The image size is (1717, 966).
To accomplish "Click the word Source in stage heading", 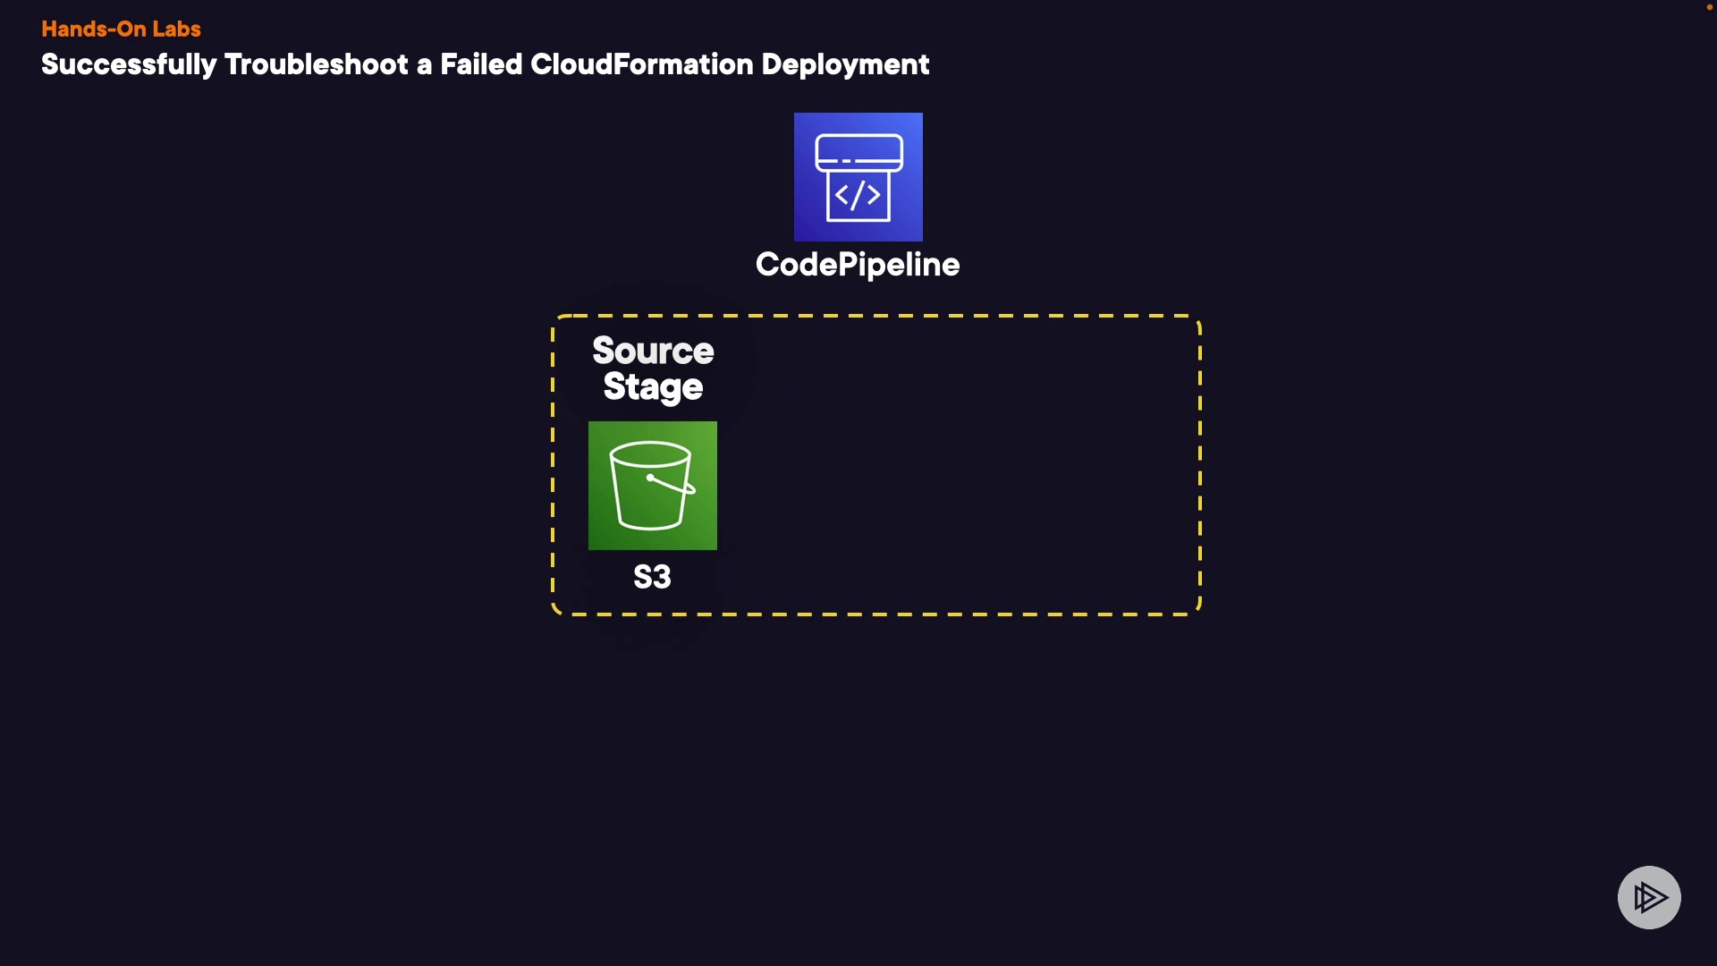I will pyautogui.click(x=653, y=351).
